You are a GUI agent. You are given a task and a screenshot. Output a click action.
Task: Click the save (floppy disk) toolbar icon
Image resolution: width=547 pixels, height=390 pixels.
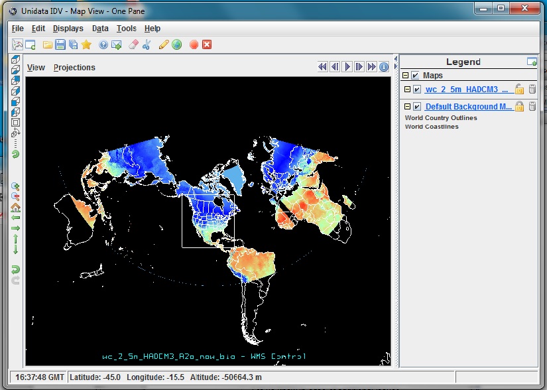point(60,45)
